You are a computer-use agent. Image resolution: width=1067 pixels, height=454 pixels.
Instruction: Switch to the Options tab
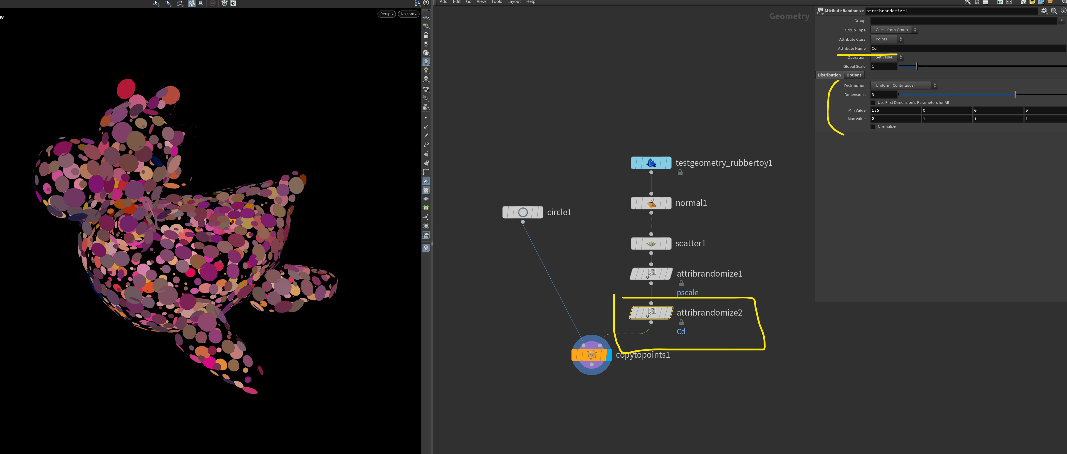(854, 75)
